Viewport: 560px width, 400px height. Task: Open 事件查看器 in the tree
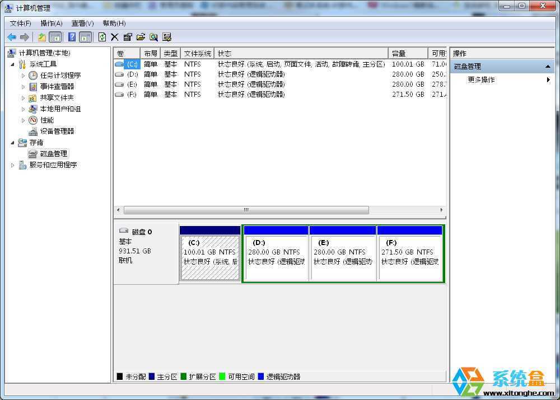(57, 86)
